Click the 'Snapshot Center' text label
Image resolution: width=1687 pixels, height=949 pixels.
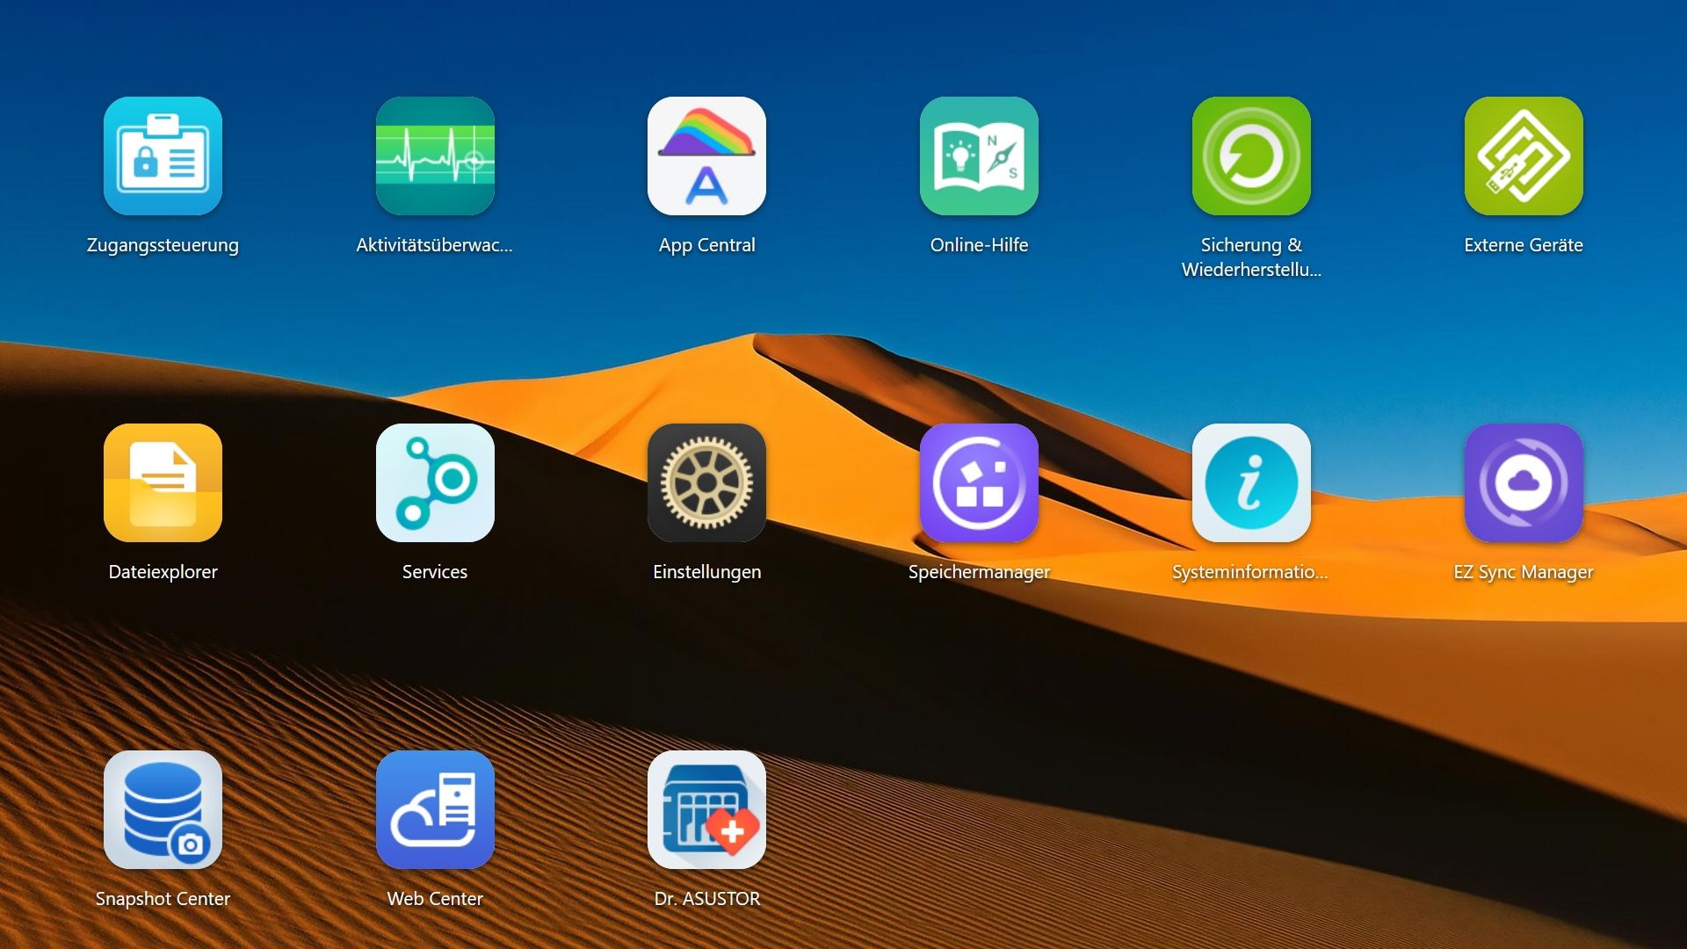(x=163, y=899)
